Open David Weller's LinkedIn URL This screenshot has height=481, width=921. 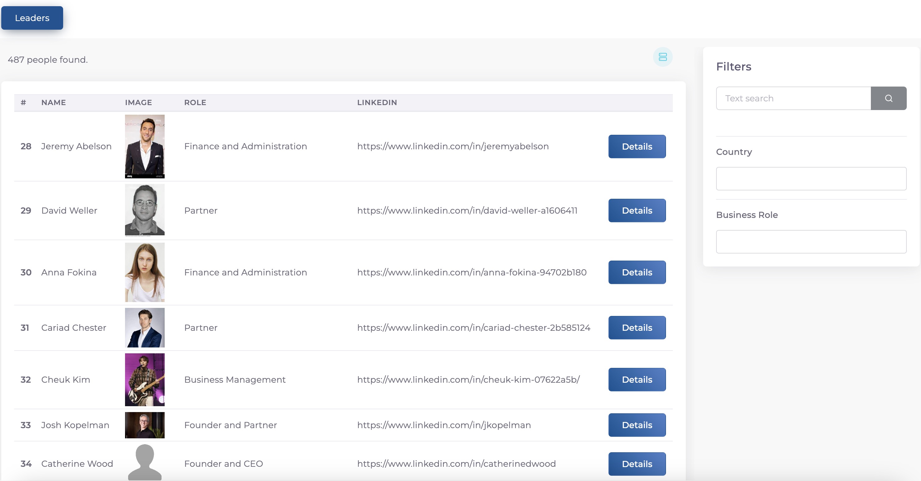pos(467,210)
